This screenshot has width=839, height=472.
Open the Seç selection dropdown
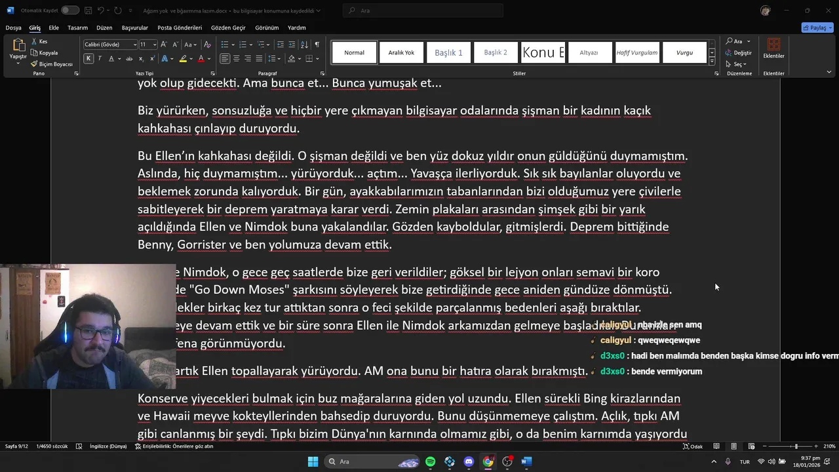click(x=737, y=64)
